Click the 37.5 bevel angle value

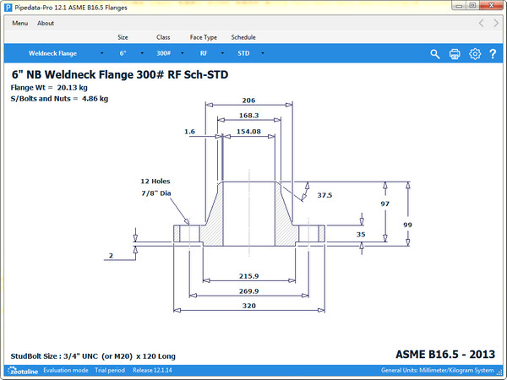324,195
